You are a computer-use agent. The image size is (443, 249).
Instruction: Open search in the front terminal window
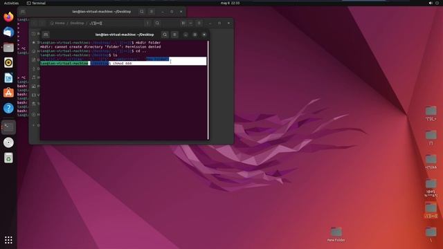(x=165, y=35)
